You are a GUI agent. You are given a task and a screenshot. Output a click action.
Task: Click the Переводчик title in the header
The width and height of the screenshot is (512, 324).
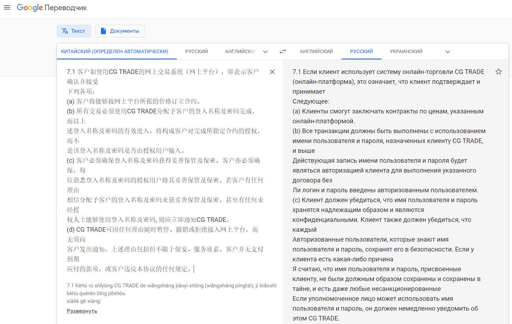tap(66, 8)
